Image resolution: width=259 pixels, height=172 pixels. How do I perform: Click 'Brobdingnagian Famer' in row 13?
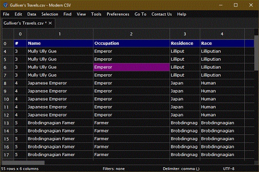pos(60,123)
